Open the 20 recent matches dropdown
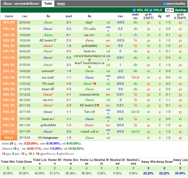Screen dimensions: 188x178 (169, 10)
